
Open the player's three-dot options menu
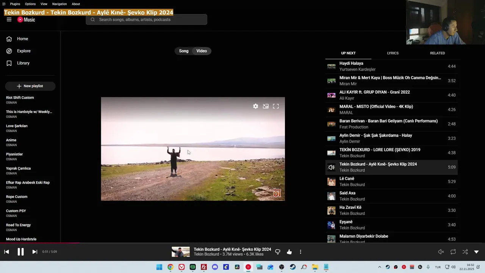click(x=300, y=252)
